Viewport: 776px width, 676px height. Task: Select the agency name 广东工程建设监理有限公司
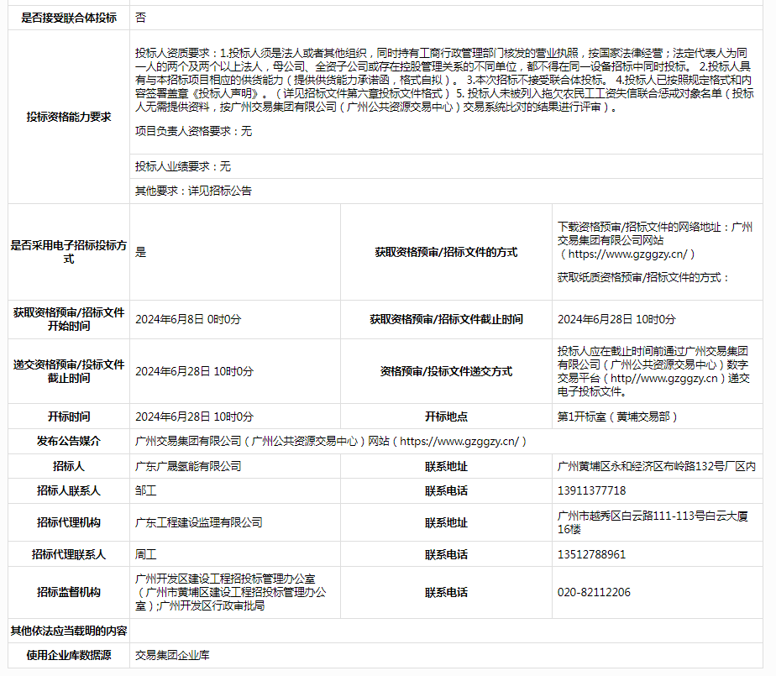pyautogui.click(x=198, y=522)
